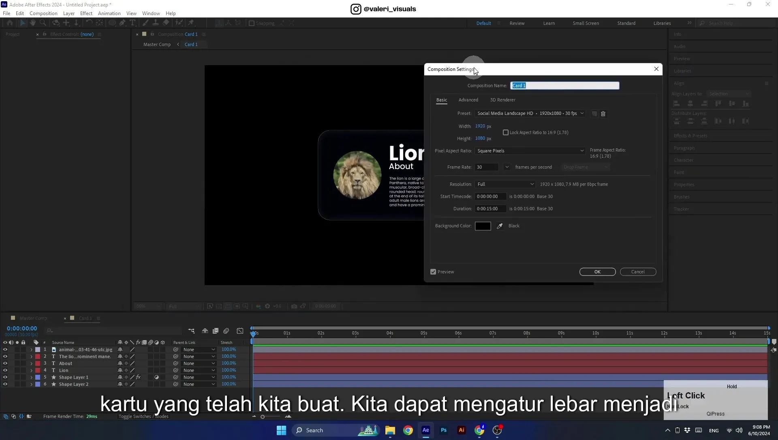The height and width of the screenshot is (440, 778).
Task: Hide Shape Layer 2 with eye toggle
Action: [x=5, y=384]
